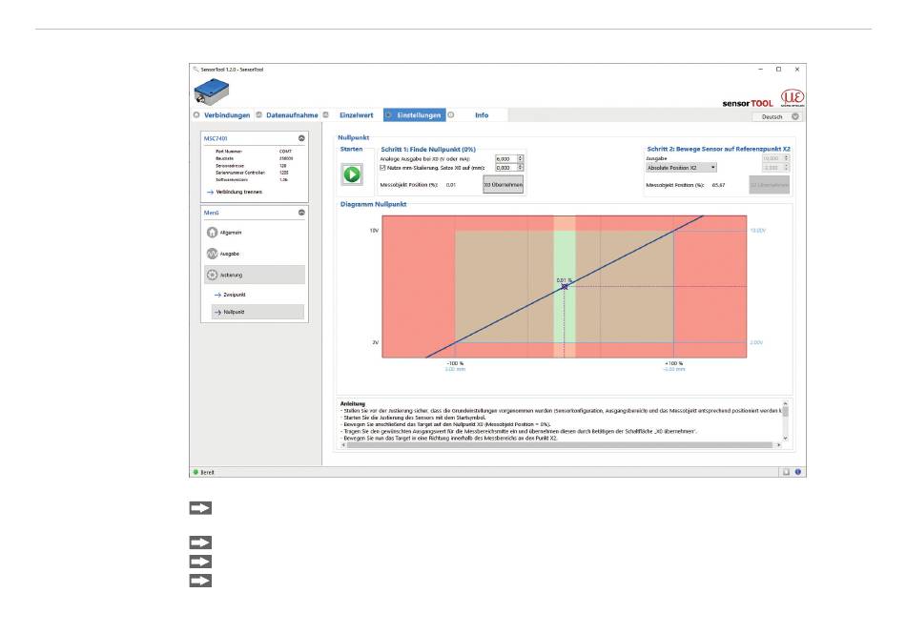Open the Zweipunkt adjustment entry
The image size is (906, 634).
pyautogui.click(x=234, y=295)
